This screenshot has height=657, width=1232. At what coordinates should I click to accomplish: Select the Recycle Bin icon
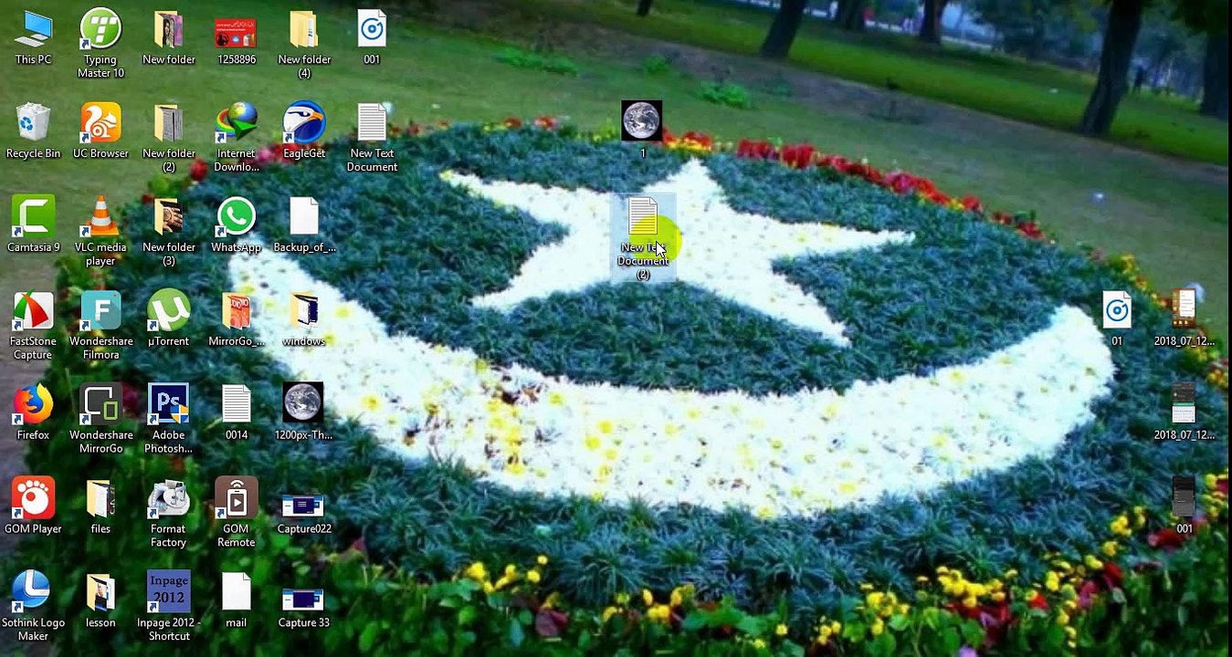pos(33,131)
